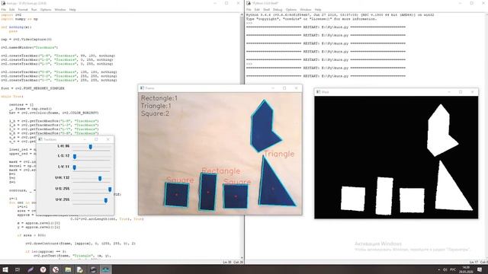
Task: Open Run menu in the editor window
Action: (34, 10)
